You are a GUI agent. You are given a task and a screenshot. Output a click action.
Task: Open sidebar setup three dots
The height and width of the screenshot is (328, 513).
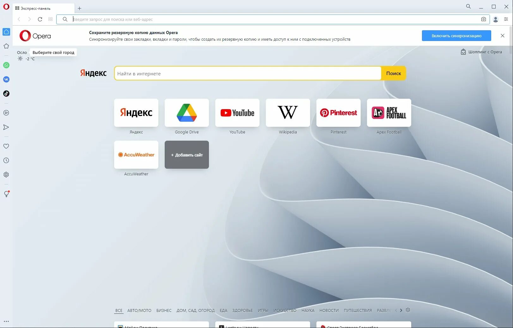coord(6,321)
